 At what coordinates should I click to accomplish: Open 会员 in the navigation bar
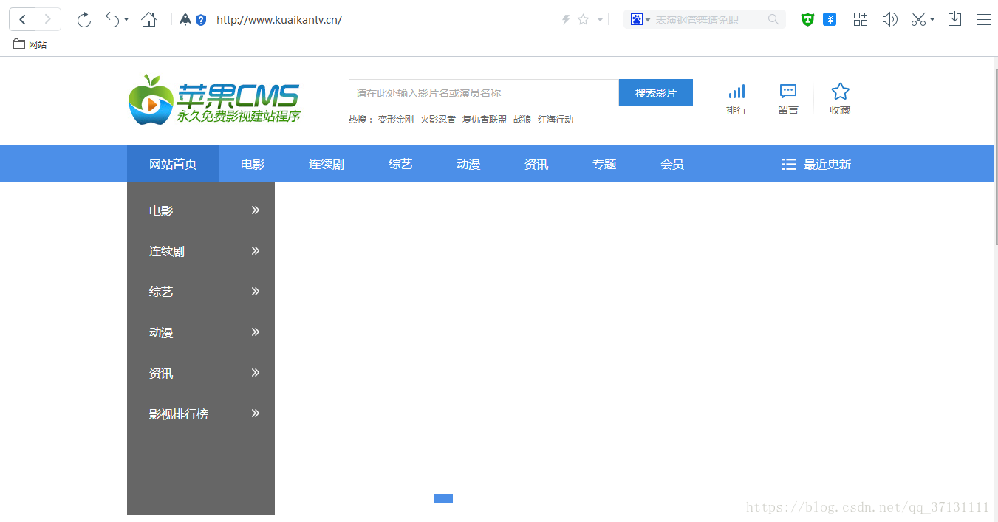[672, 164]
